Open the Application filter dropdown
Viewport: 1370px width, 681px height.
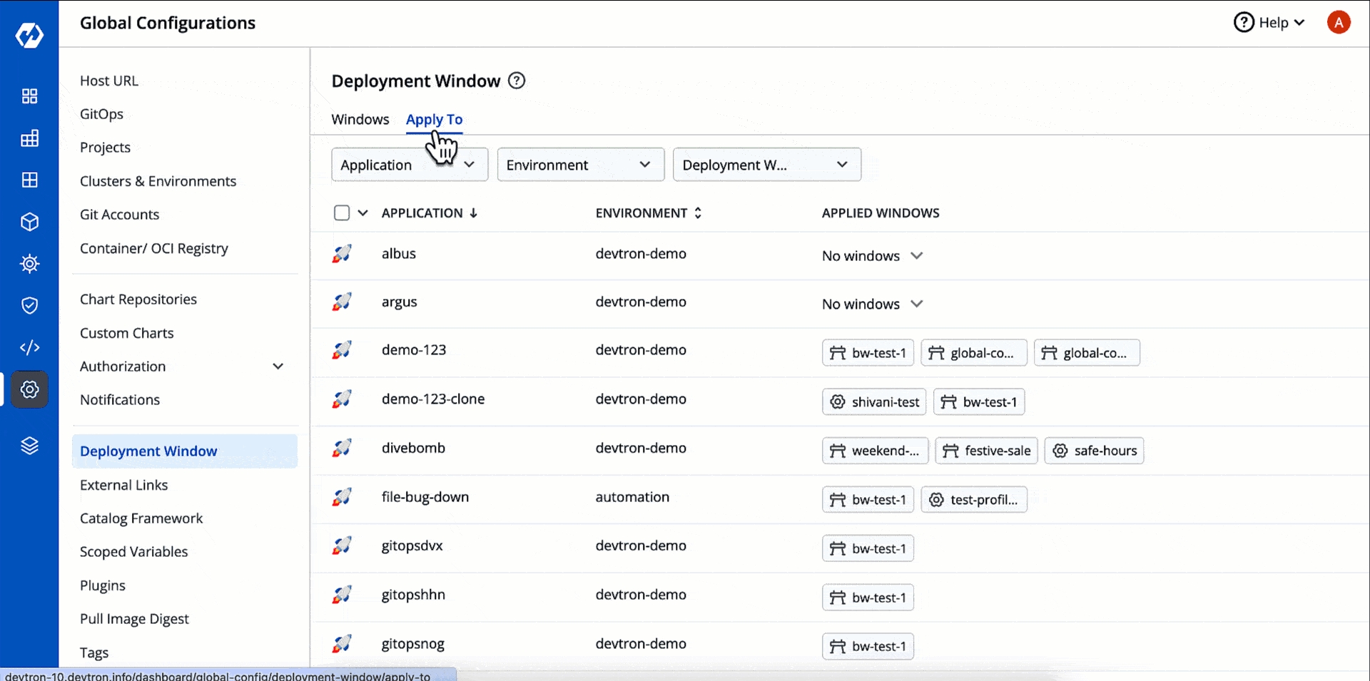point(409,165)
